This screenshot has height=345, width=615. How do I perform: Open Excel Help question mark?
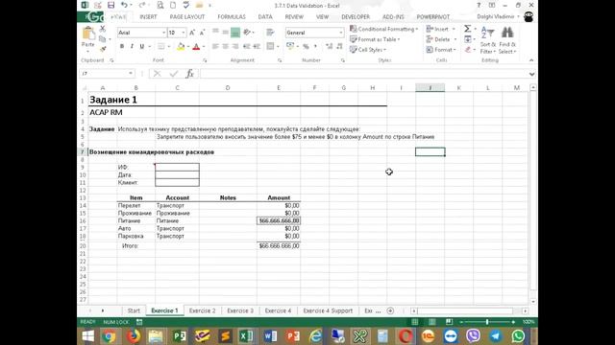(x=479, y=5)
